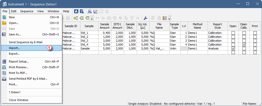Click the Instrument window icon in toolbar
Screen dimensions: 262x106
76,11
